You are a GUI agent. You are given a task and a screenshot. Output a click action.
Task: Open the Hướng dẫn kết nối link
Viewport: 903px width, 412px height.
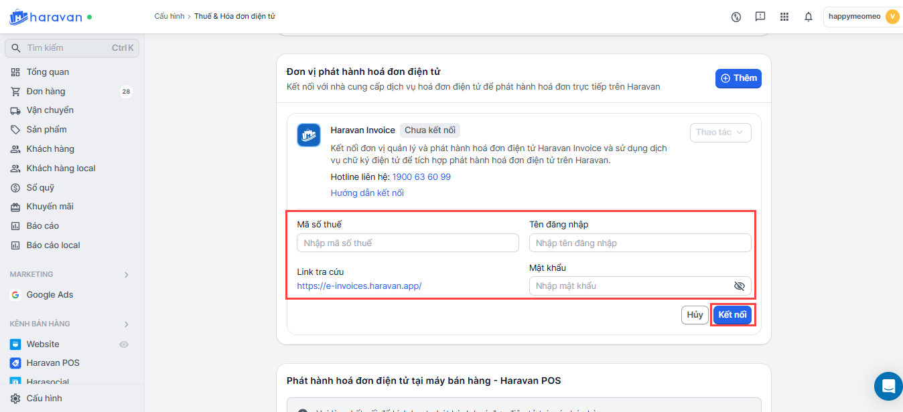point(367,193)
